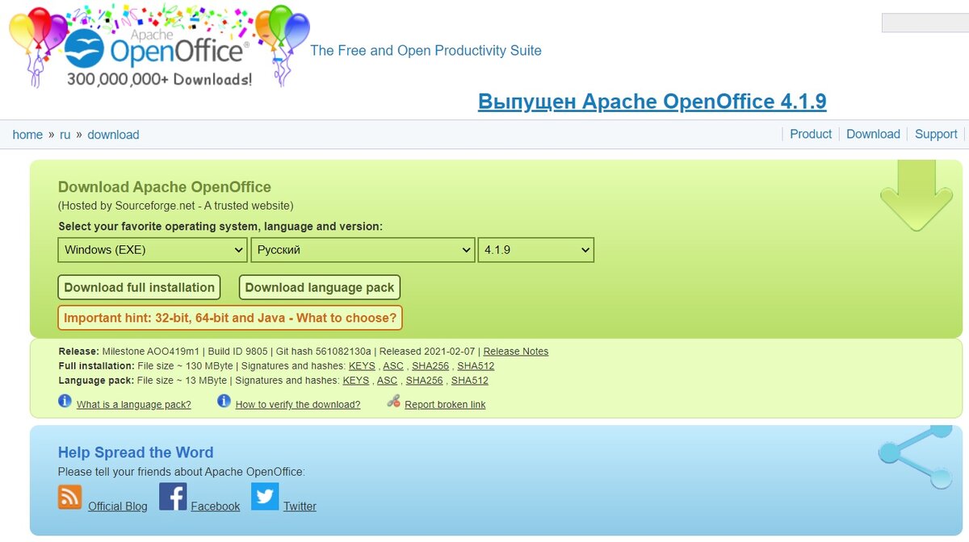This screenshot has height=542, width=969.
Task: Open SHA512 link for Full installation
Action: 476,366
